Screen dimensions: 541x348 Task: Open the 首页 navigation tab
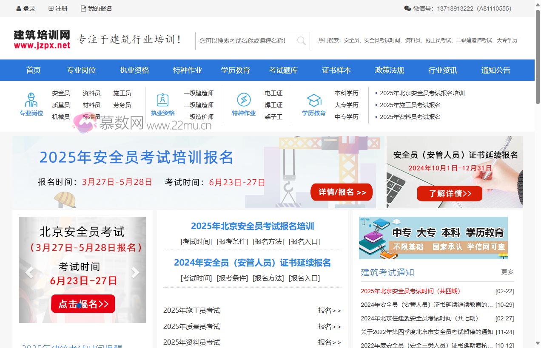33,70
